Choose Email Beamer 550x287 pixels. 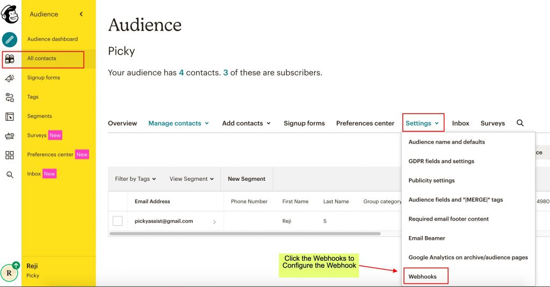[426, 238]
